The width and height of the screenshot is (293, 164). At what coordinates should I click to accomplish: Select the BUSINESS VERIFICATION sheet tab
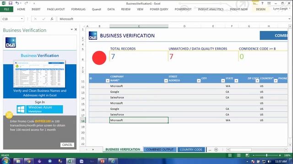click(123, 149)
